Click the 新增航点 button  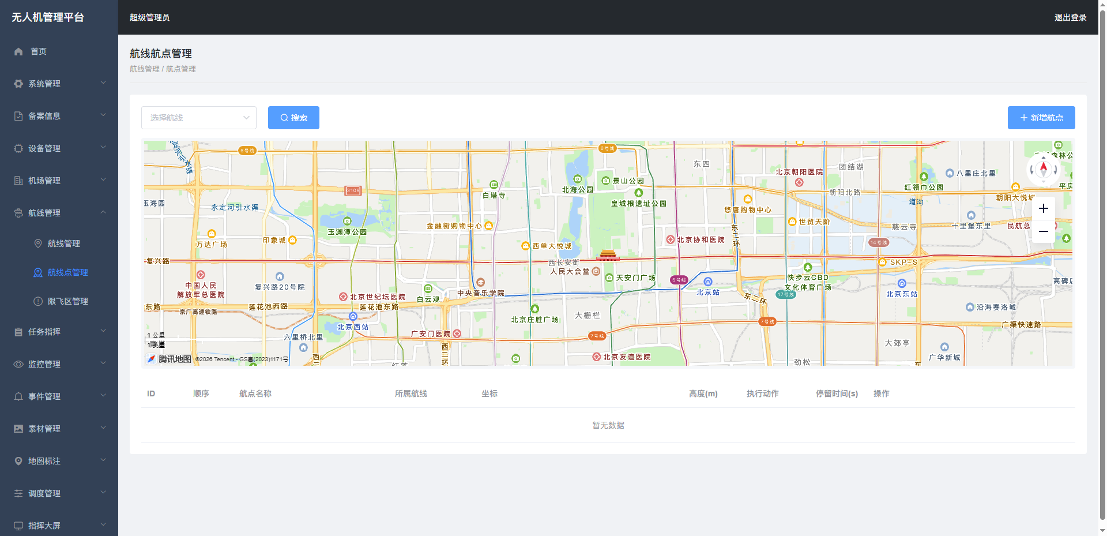pos(1041,118)
